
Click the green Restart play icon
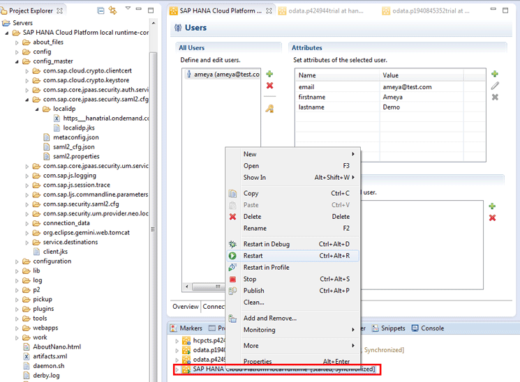[233, 256]
